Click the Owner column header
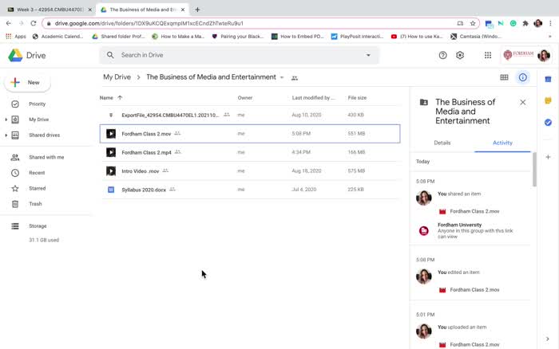 (245, 98)
